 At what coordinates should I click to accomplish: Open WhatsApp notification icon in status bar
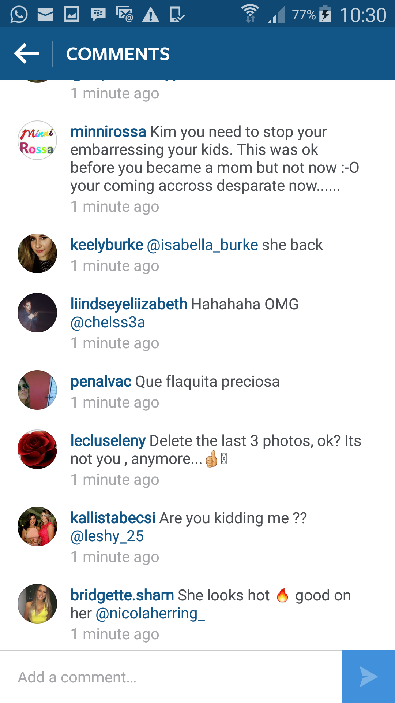[x=19, y=15]
